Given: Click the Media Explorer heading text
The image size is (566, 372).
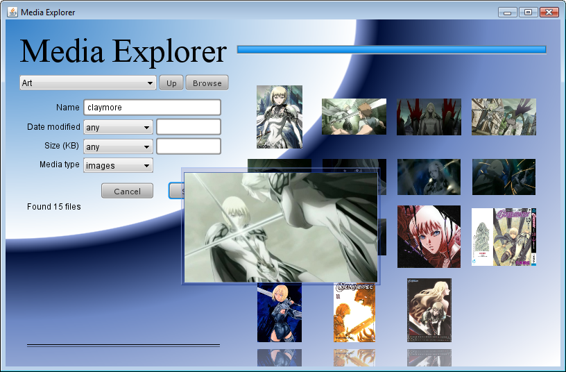Looking at the screenshot, I should click(123, 51).
